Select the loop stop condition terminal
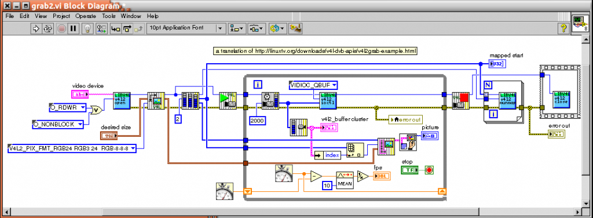593x218 pixels. pos(429,170)
